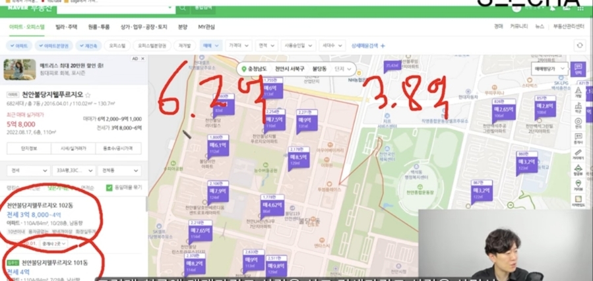The image size is (593, 281).
Task: Switch to 빌라·주택 tab
Action: [x=67, y=27]
